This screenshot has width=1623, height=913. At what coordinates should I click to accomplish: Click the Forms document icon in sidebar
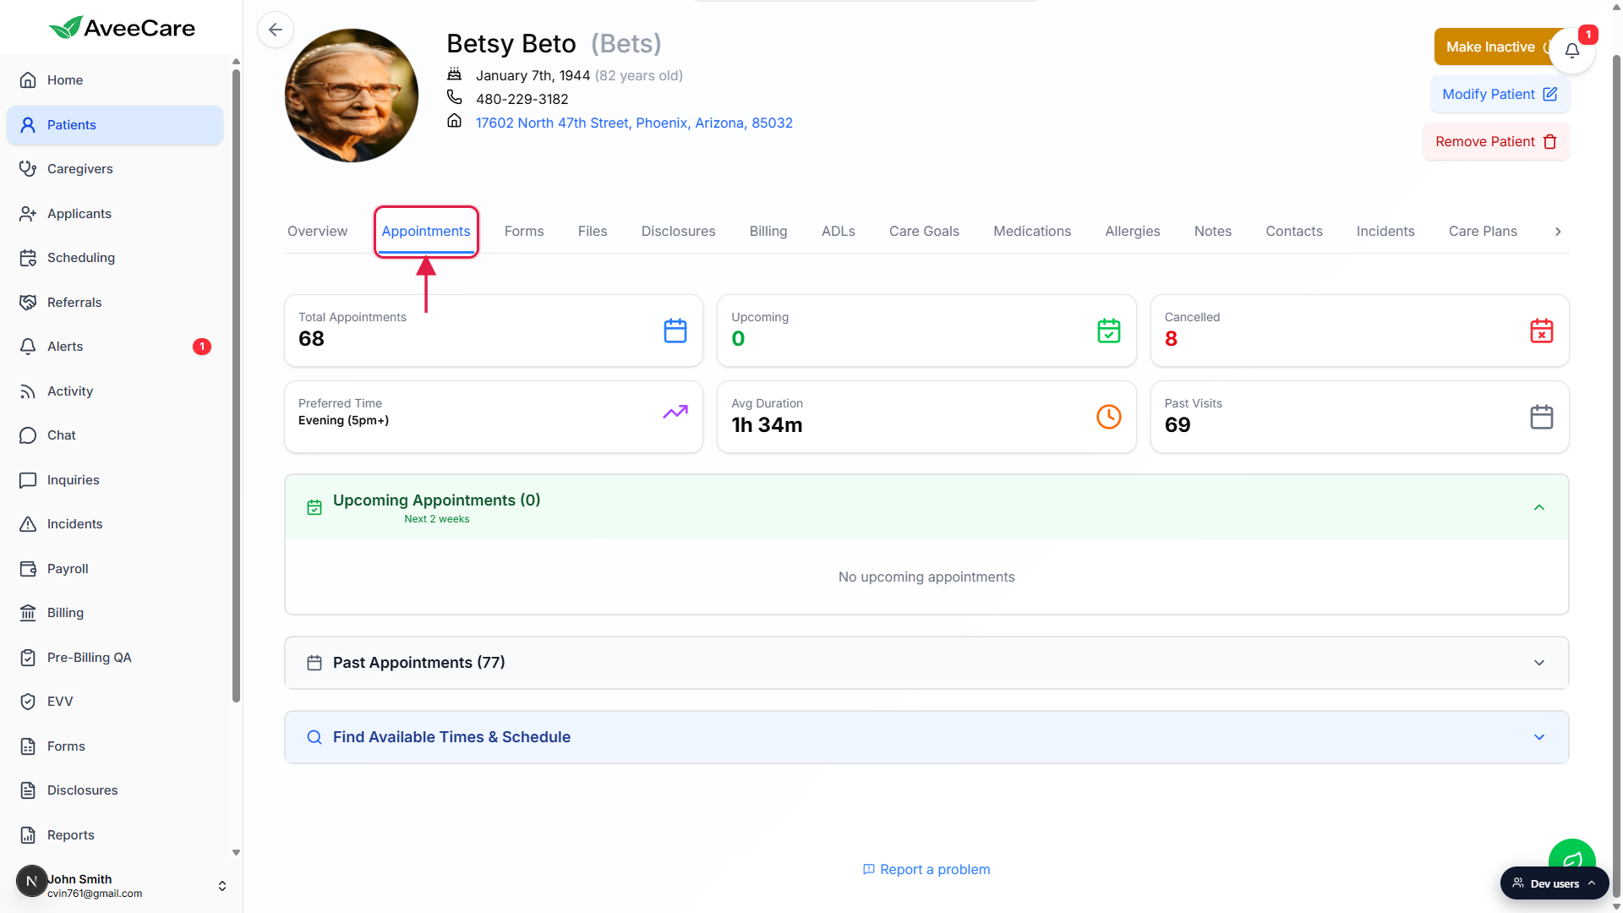(28, 746)
